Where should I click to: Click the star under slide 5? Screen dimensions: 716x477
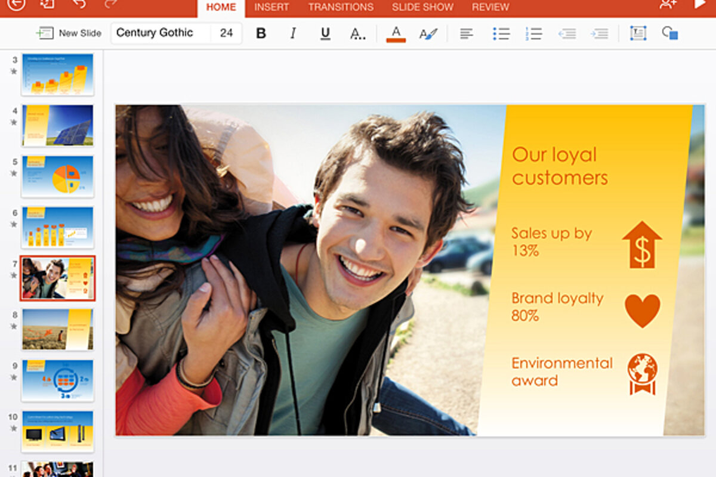pyautogui.click(x=14, y=174)
